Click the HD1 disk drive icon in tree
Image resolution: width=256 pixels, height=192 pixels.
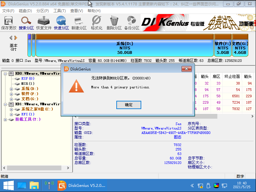point(11,104)
